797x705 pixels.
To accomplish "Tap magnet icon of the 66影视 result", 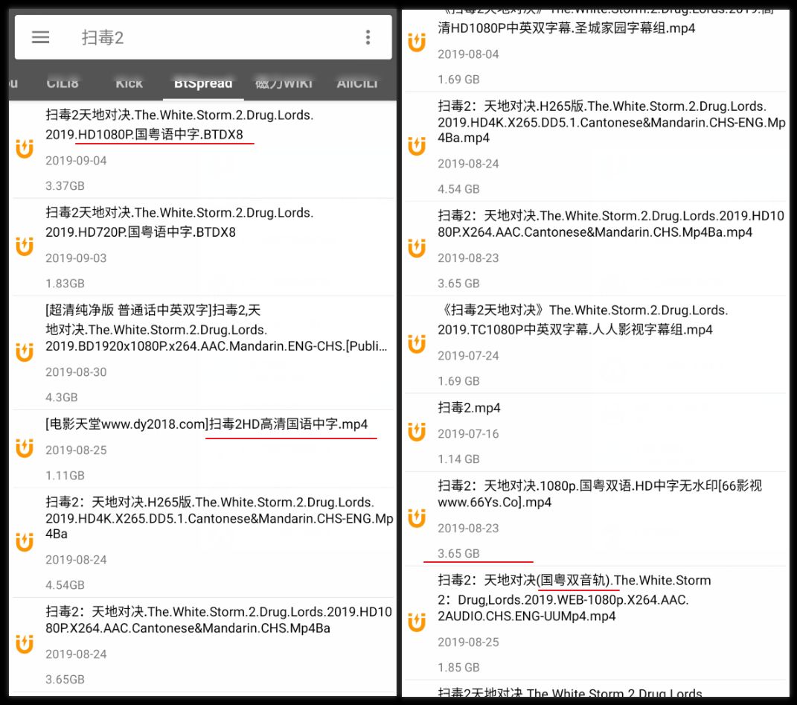I will point(417,518).
